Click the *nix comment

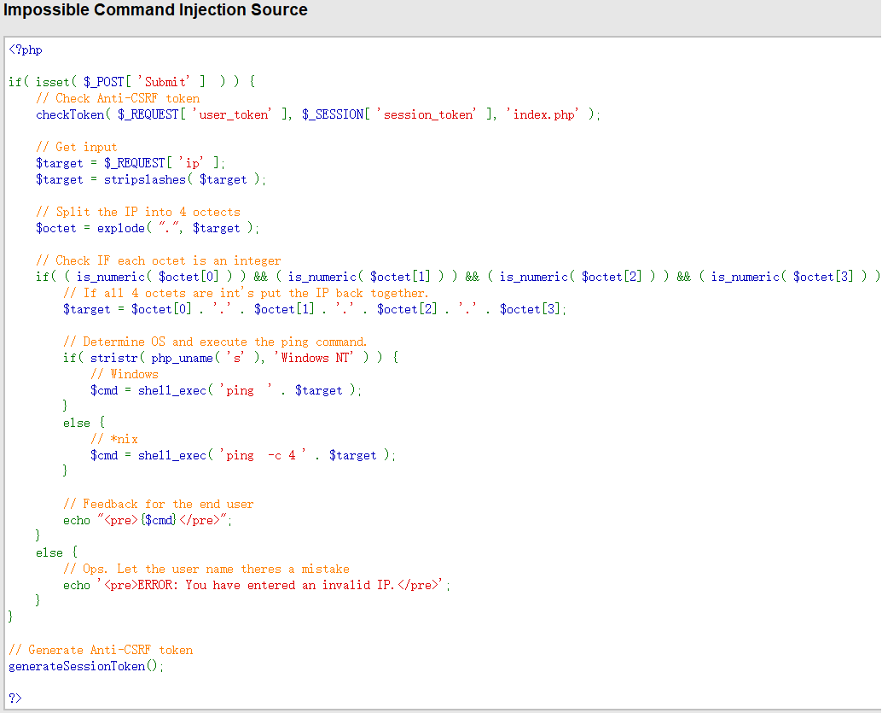pyautogui.click(x=114, y=439)
